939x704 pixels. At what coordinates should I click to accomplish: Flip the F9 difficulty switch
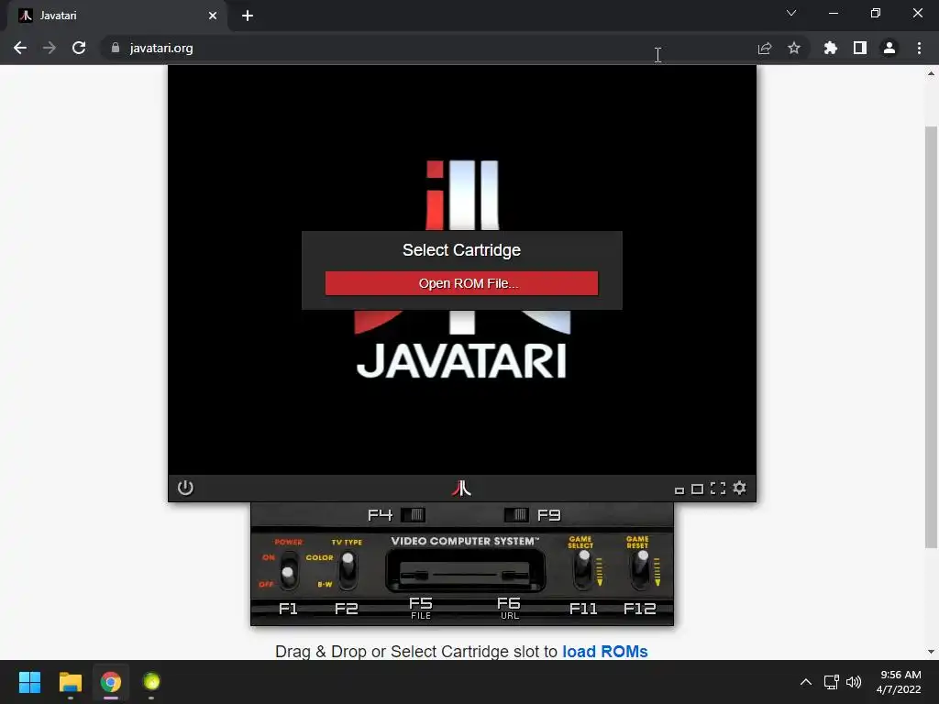point(516,515)
